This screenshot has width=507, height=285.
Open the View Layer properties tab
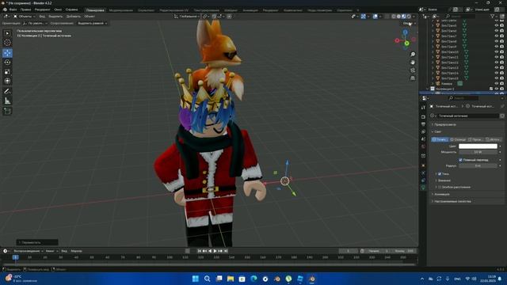pos(423,131)
